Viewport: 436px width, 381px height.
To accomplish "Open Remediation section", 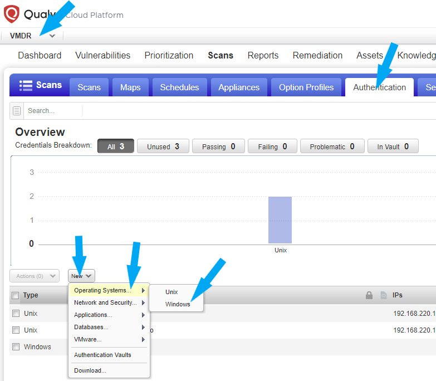I will pos(317,55).
